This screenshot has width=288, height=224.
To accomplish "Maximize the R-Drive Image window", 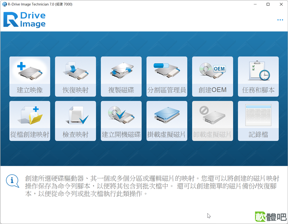I will tap(268, 4).
